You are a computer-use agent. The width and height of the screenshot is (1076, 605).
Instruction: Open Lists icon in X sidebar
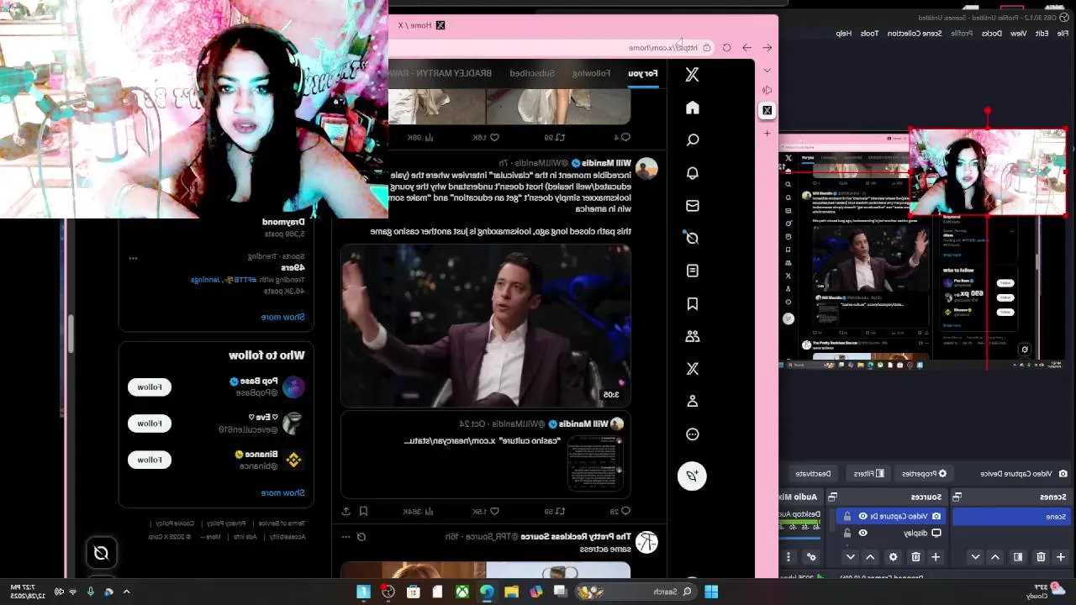click(x=692, y=271)
